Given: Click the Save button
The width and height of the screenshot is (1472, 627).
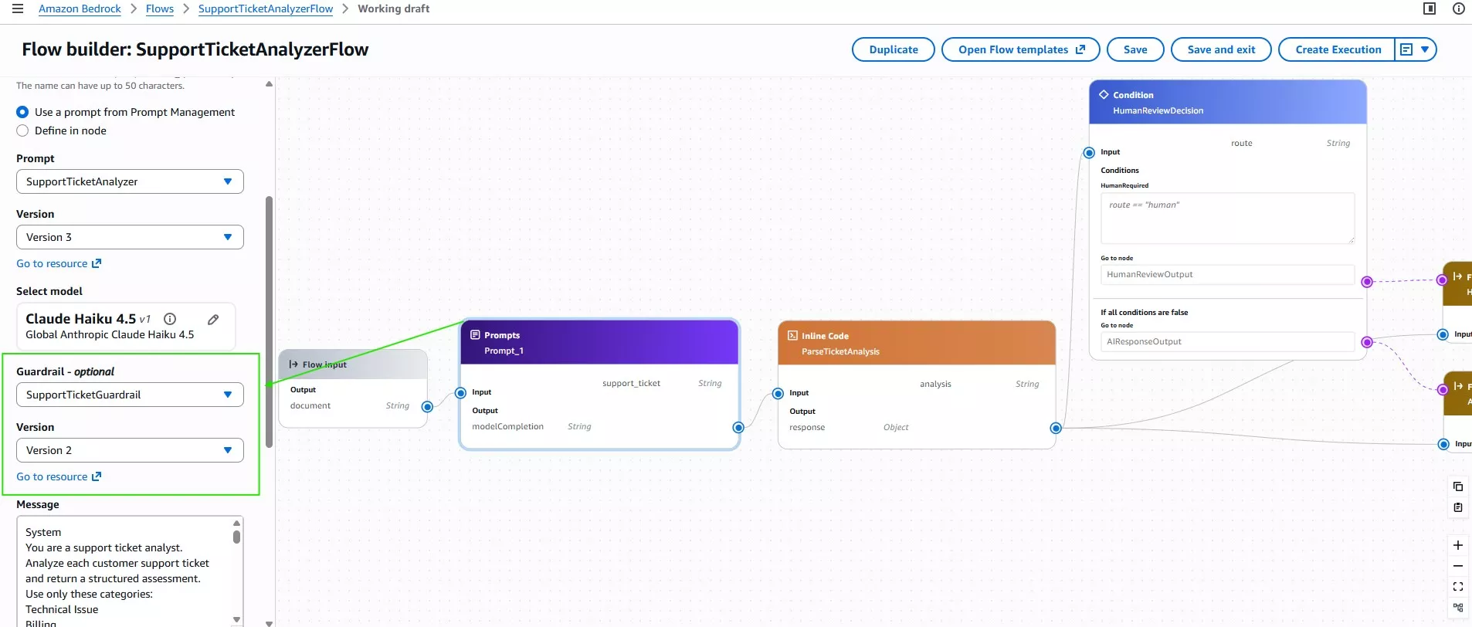Looking at the screenshot, I should tap(1135, 49).
